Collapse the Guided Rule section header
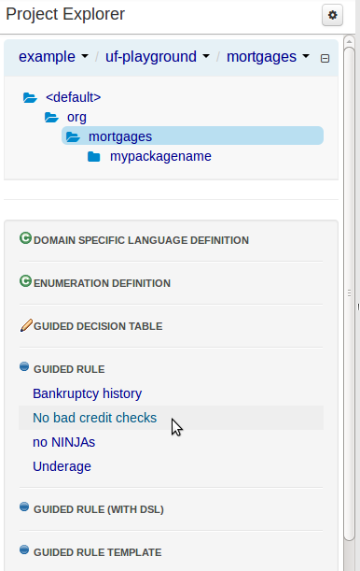360x571 pixels. pos(69,369)
